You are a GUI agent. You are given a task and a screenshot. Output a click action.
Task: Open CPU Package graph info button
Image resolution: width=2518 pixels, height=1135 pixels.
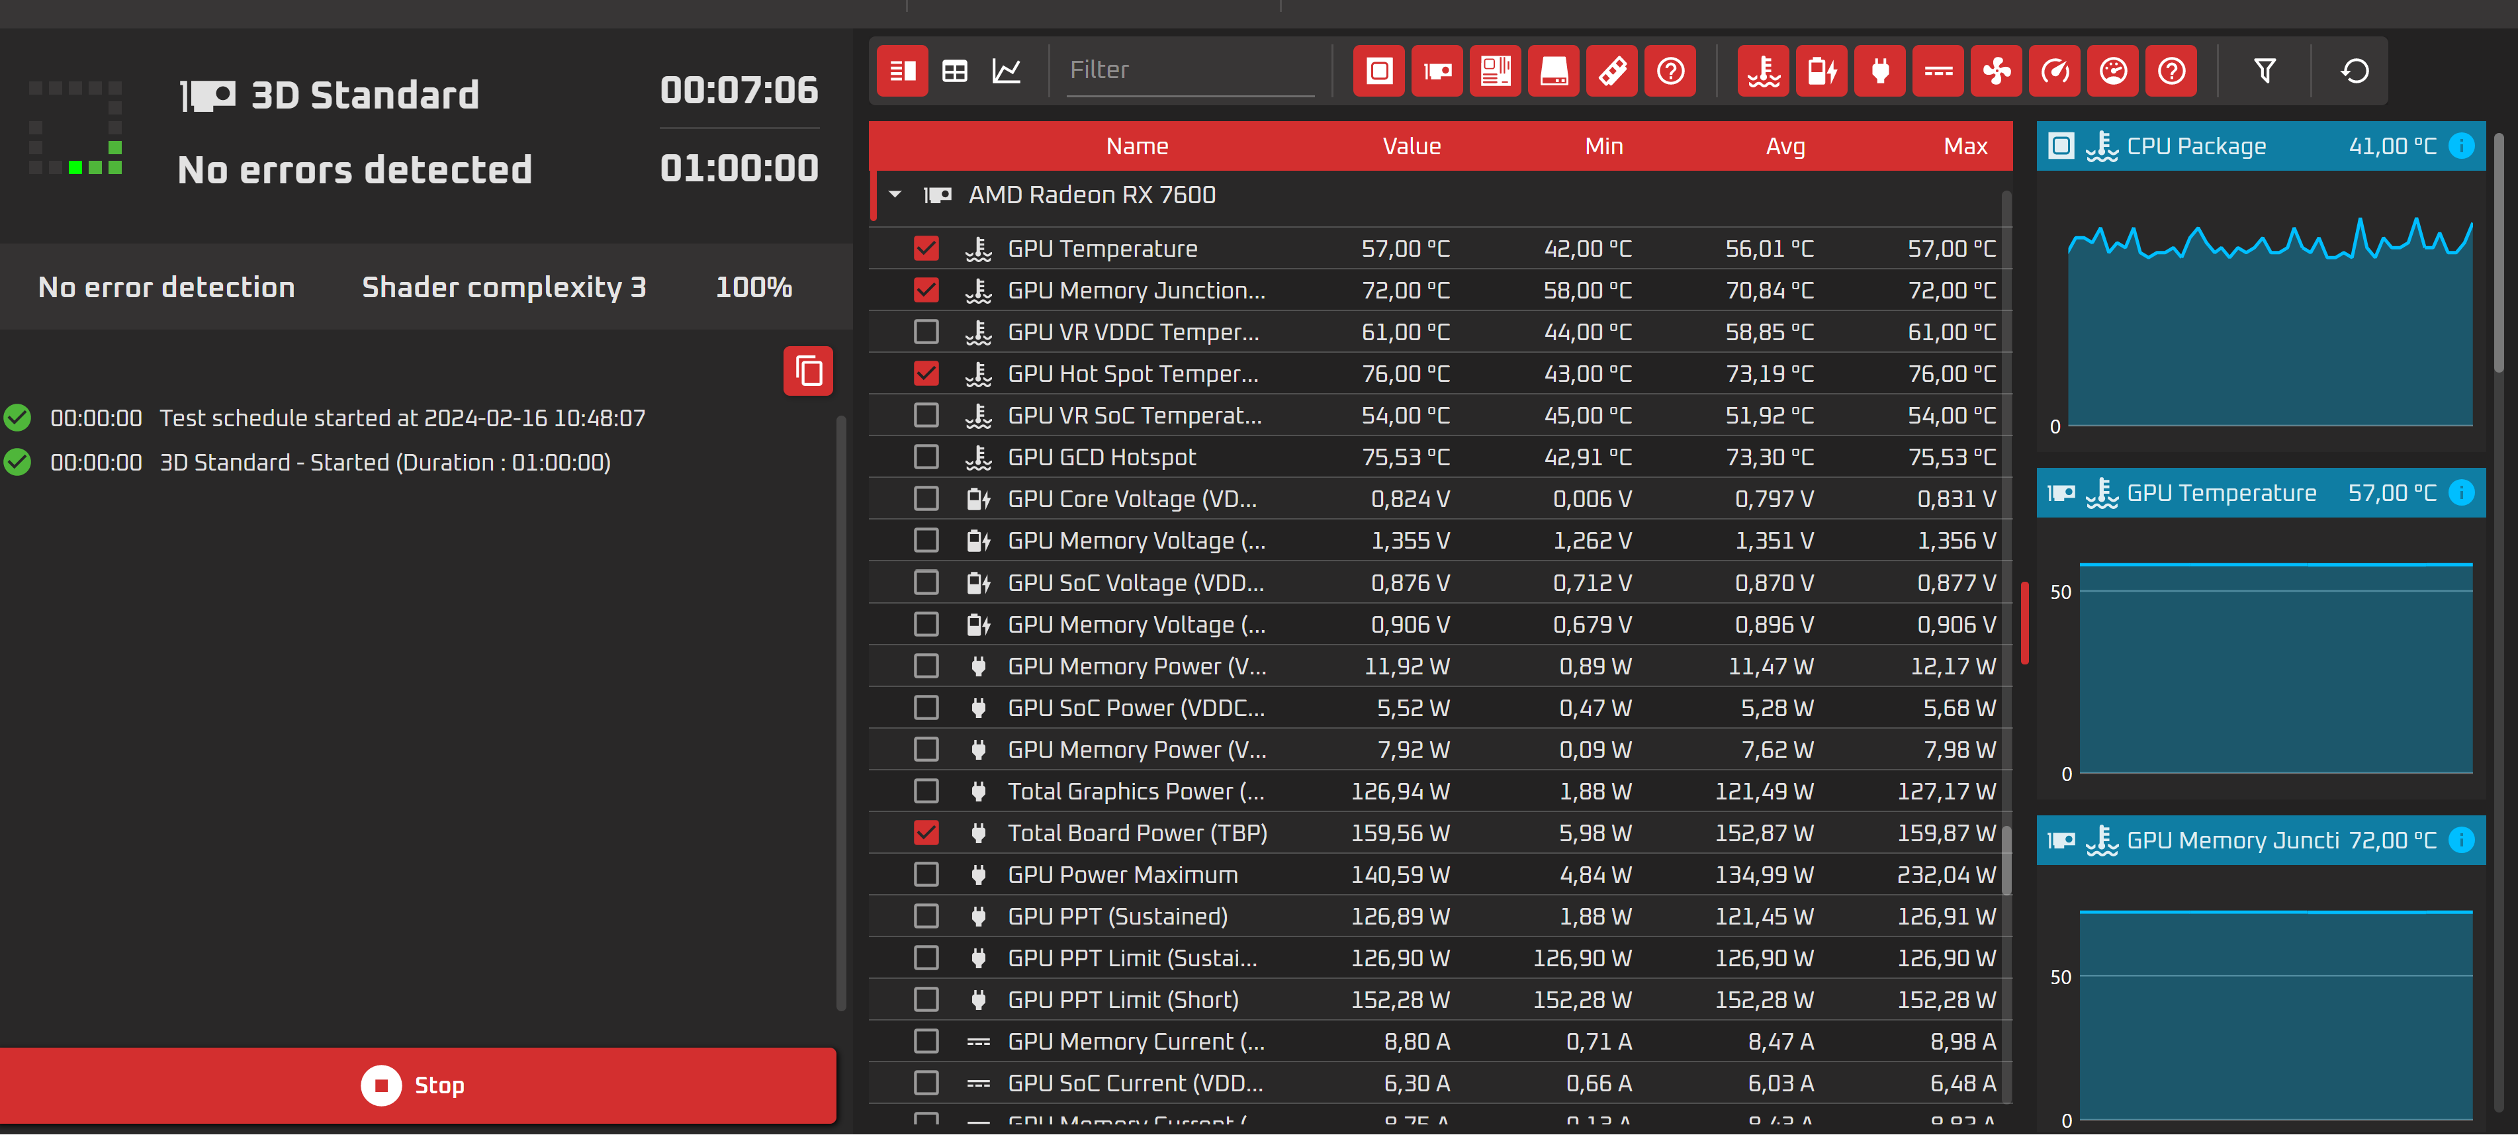click(x=2461, y=146)
